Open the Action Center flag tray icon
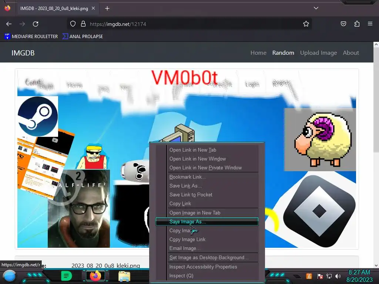Image resolution: width=379 pixels, height=284 pixels. point(320,276)
